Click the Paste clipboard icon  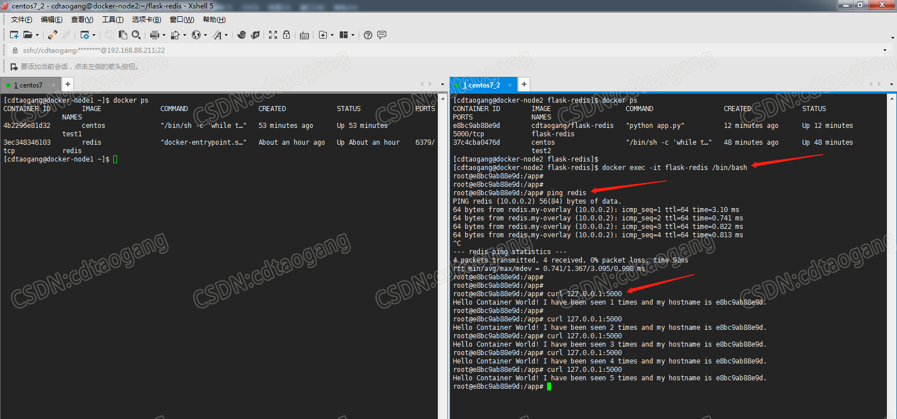tap(123, 35)
